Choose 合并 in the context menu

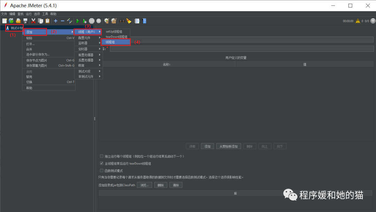tap(49, 49)
